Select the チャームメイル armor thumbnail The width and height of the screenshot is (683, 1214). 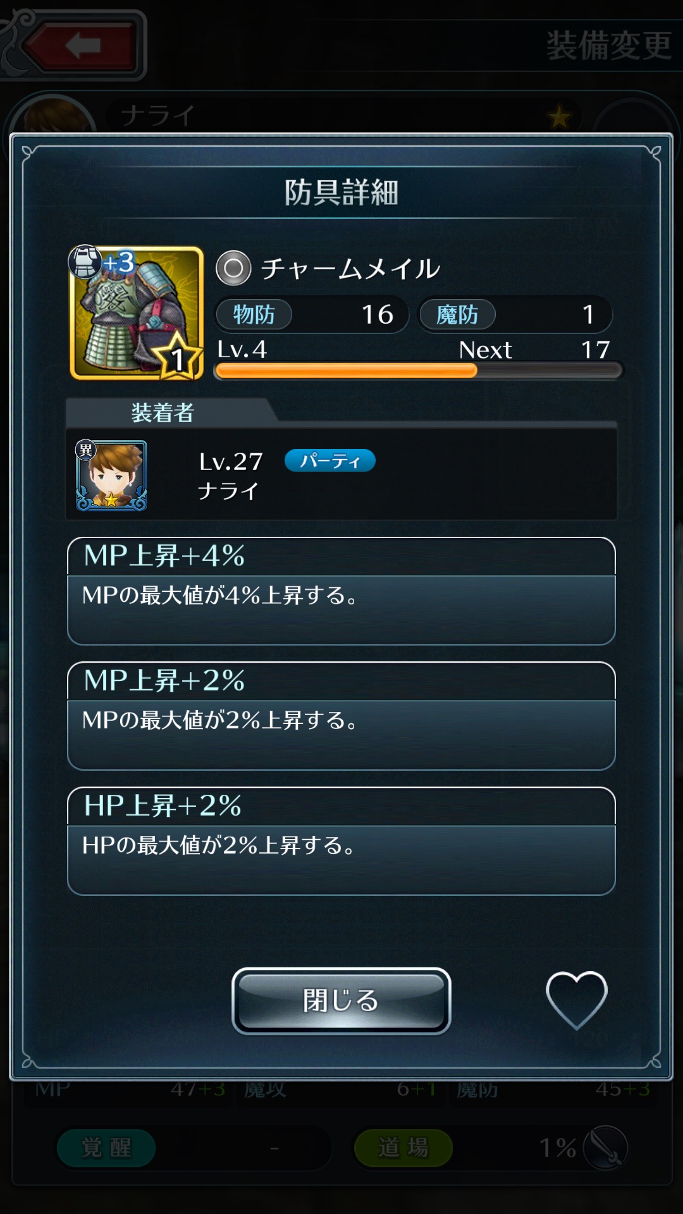pyautogui.click(x=137, y=313)
